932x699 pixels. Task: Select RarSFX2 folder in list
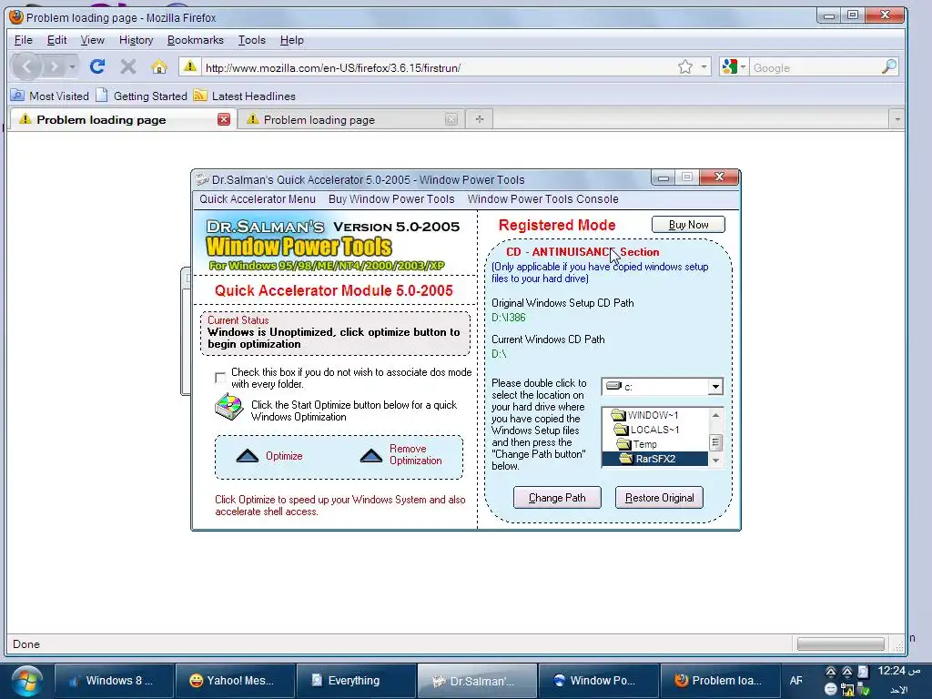655,459
